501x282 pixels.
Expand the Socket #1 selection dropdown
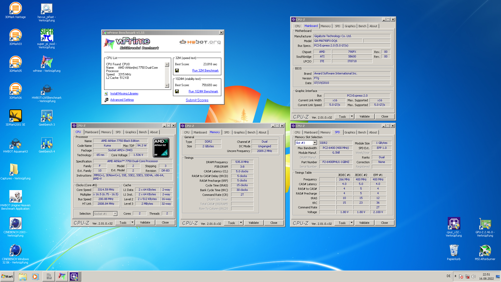pyautogui.click(x=115, y=214)
